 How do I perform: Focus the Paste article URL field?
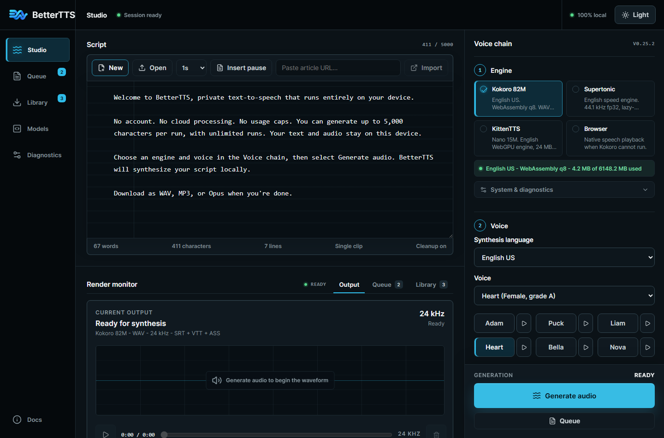338,68
